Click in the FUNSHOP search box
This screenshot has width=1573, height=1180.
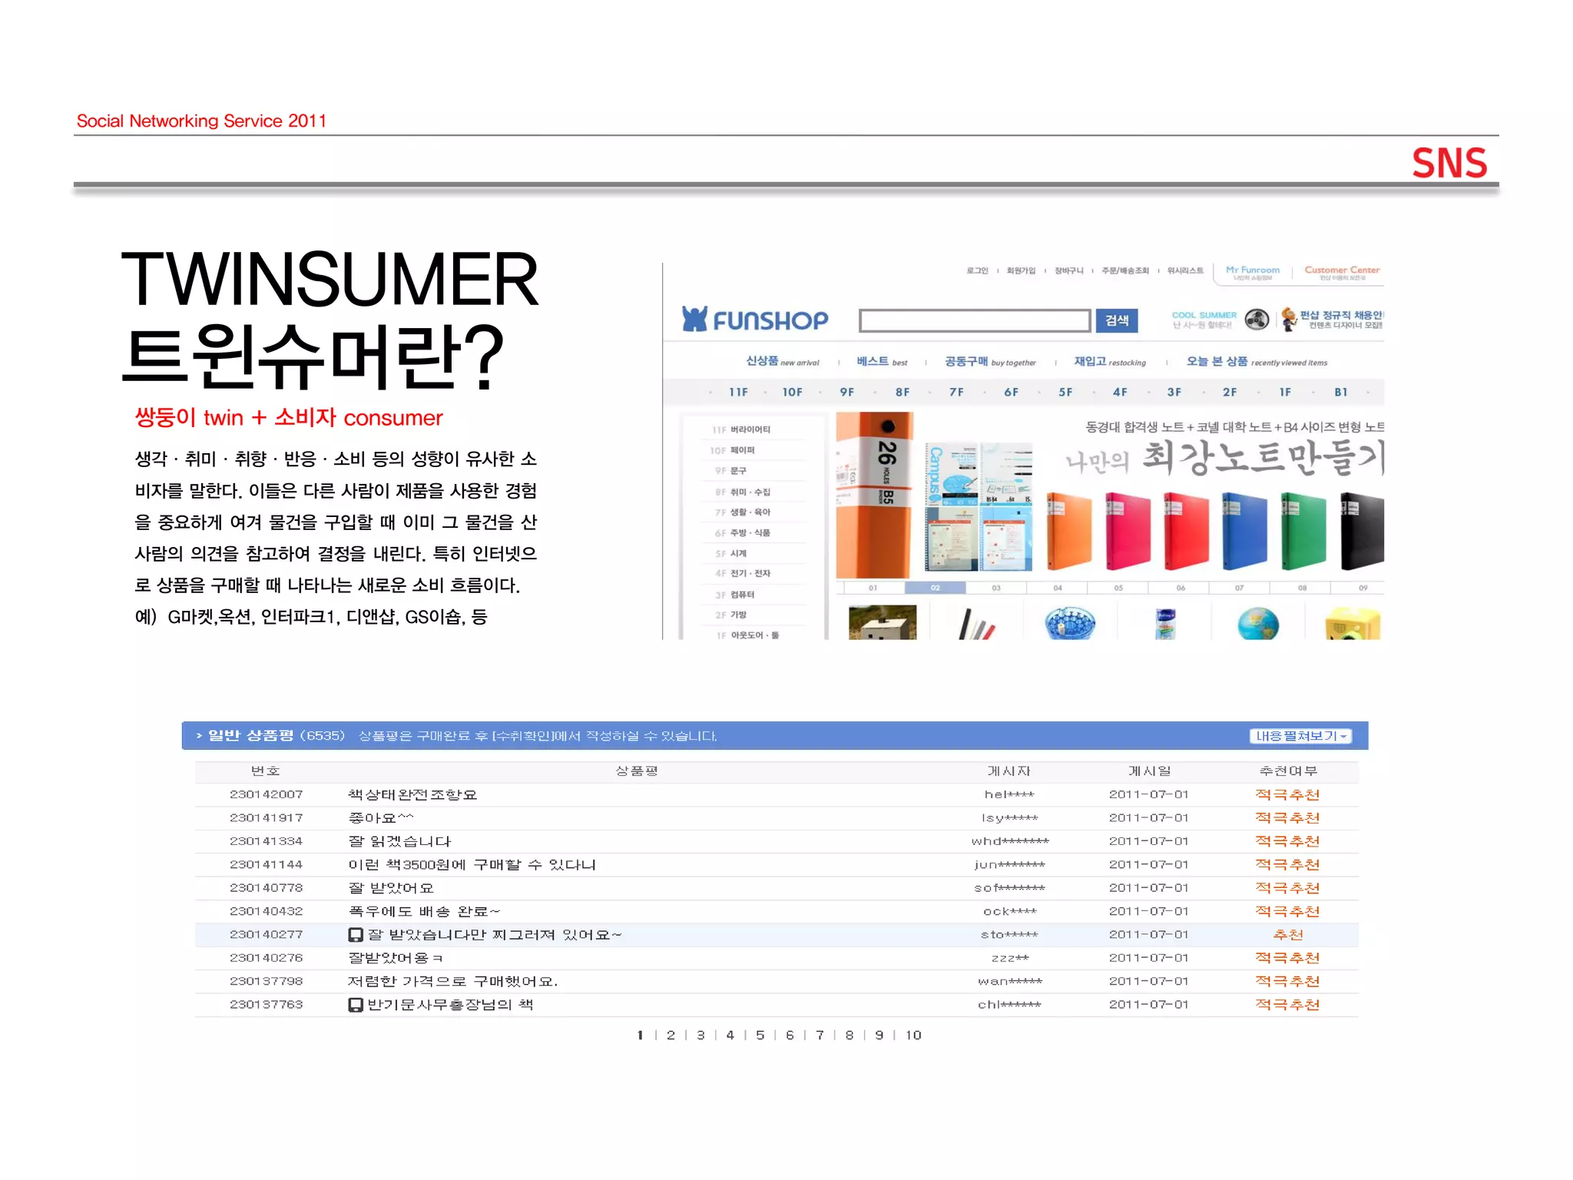coord(975,320)
